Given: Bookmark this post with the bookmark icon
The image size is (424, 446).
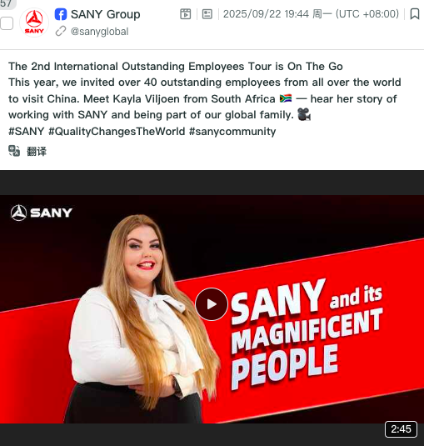Looking at the screenshot, I should click(x=415, y=14).
